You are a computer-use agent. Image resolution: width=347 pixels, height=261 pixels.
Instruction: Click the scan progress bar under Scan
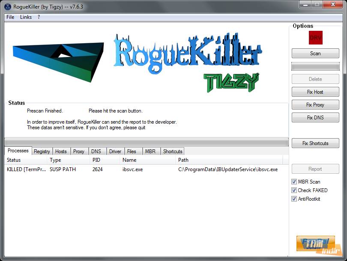(315, 66)
